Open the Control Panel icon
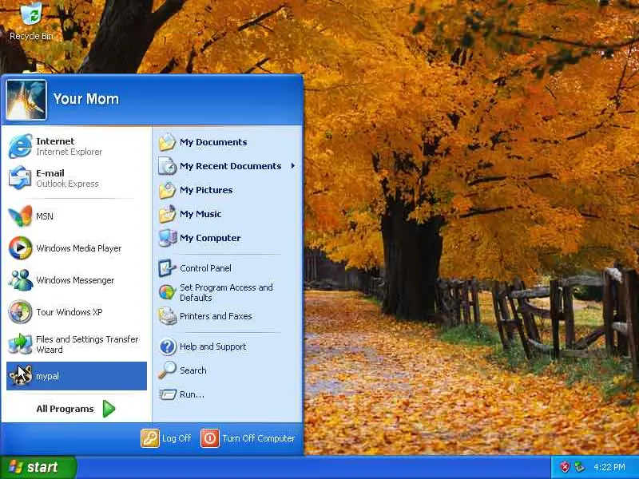 167,268
